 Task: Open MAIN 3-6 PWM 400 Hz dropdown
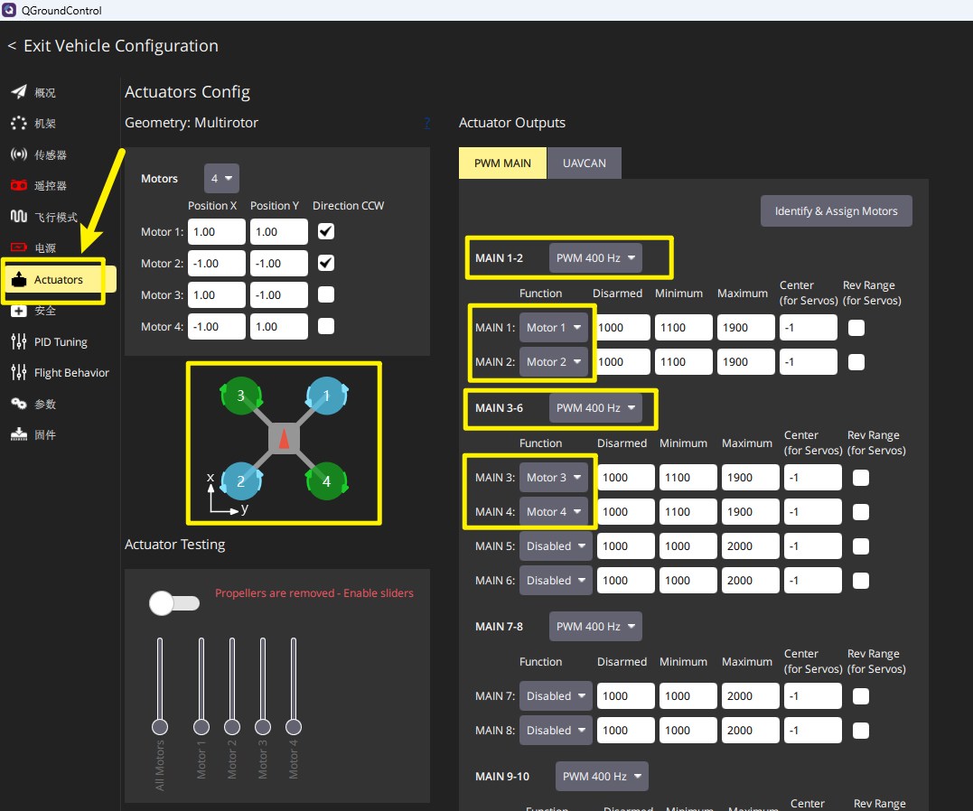(x=595, y=407)
